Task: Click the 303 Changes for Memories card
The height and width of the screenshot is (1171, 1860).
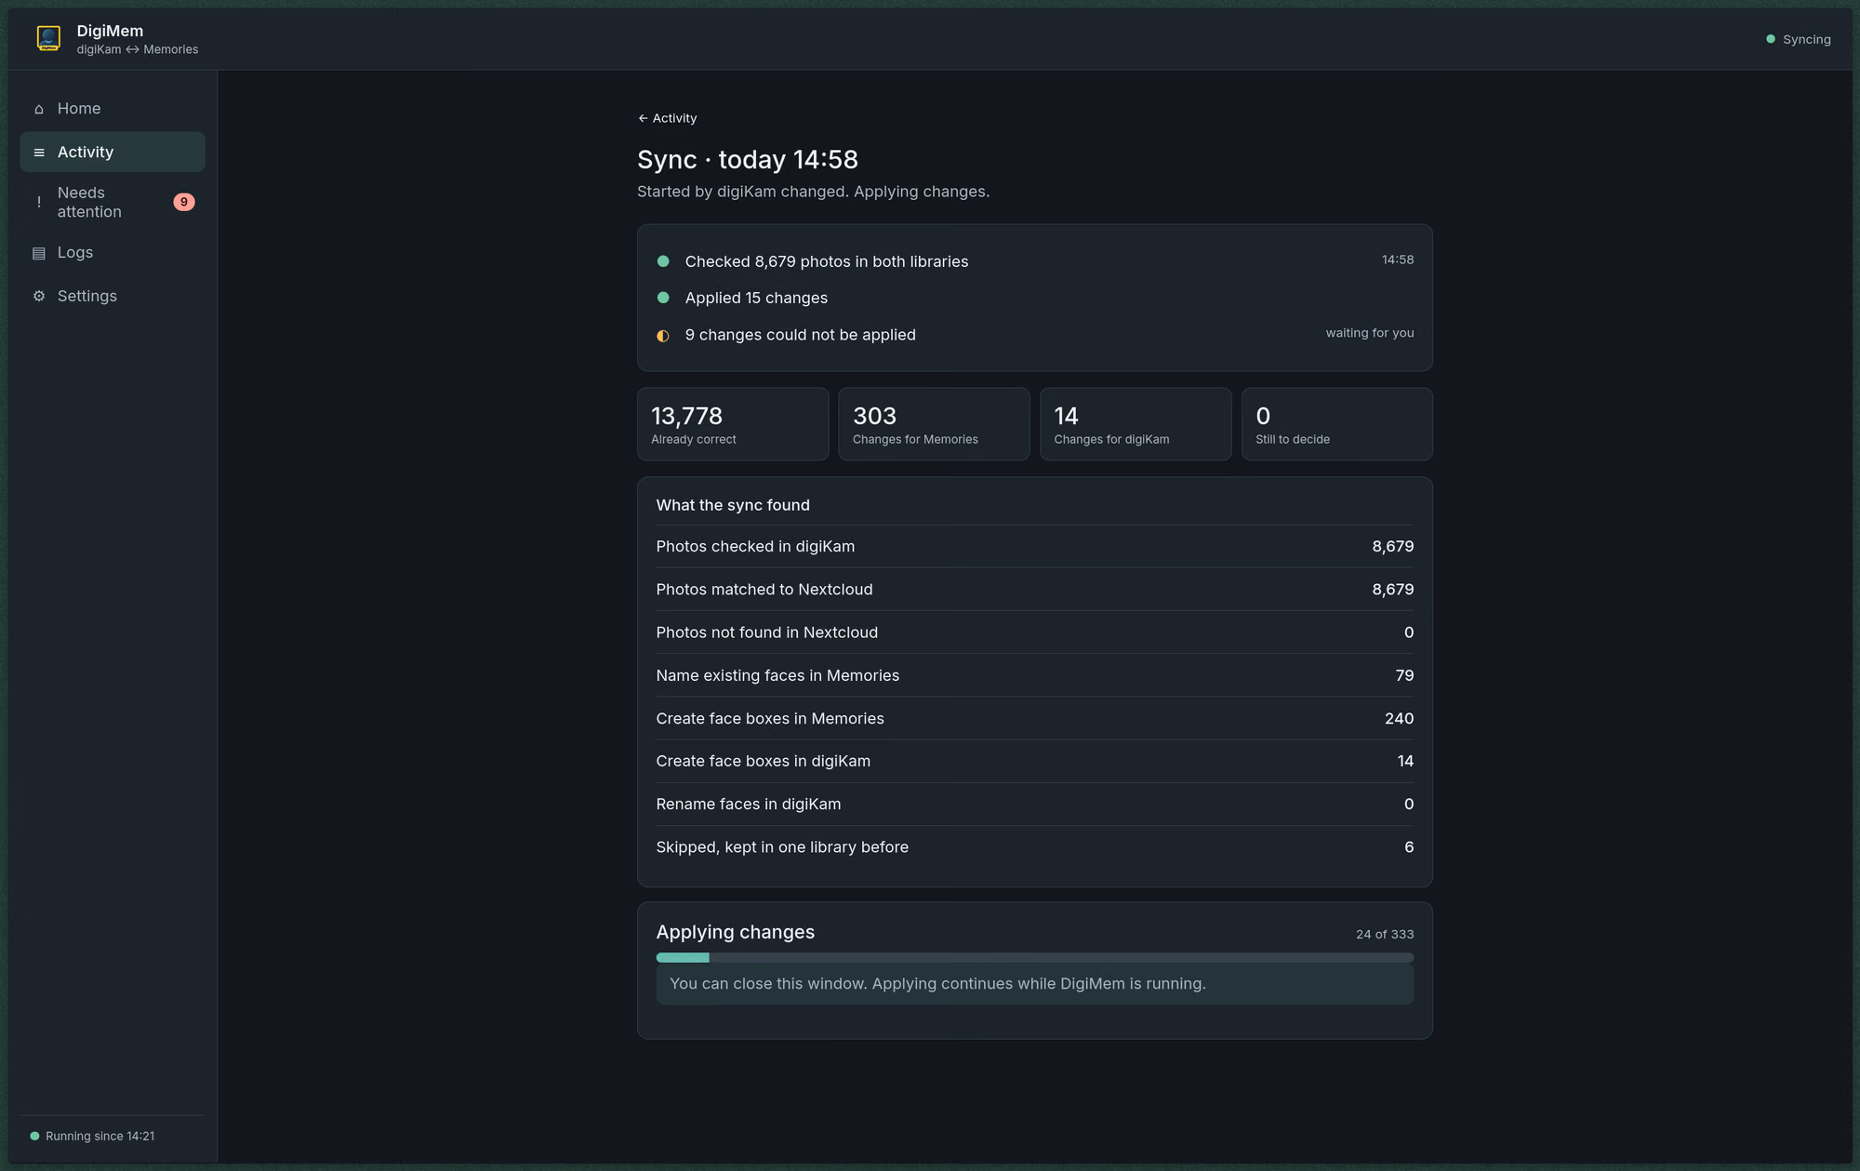Action: coord(934,424)
